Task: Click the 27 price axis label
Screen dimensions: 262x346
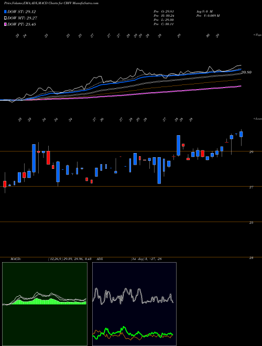Action: [x=251, y=187]
